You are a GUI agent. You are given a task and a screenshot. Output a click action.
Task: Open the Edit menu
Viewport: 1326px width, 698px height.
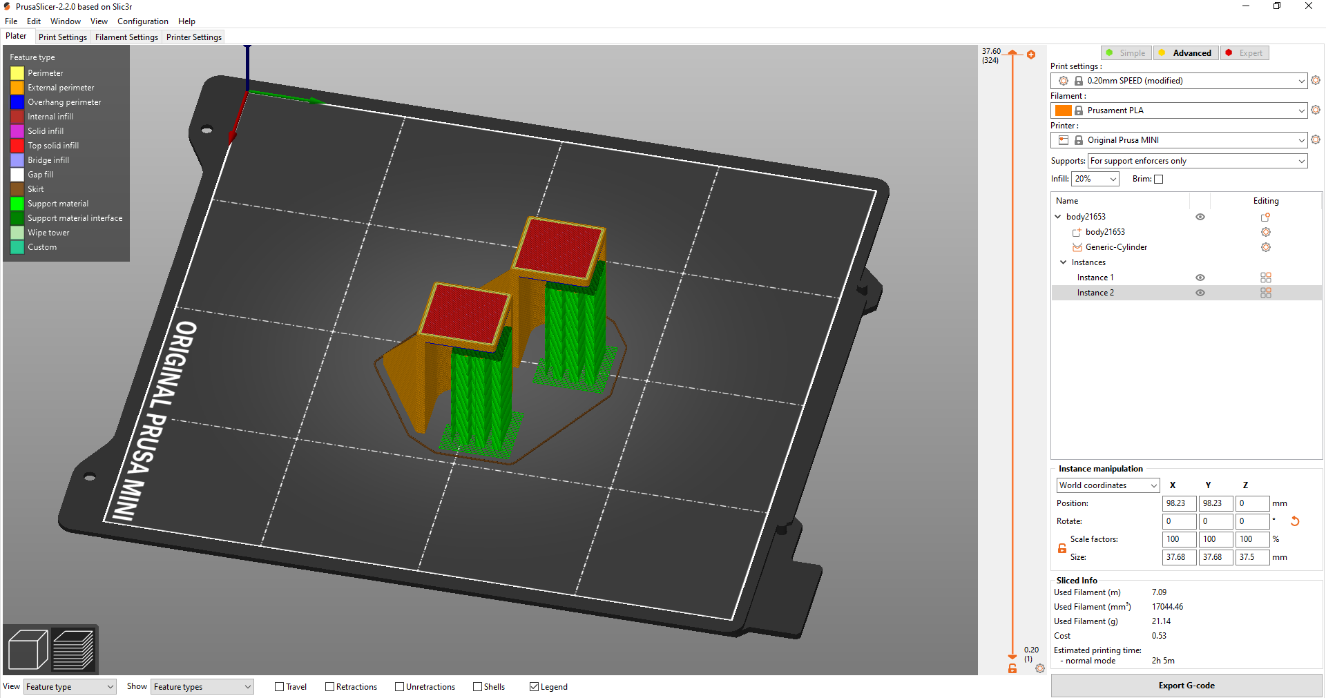tap(34, 21)
